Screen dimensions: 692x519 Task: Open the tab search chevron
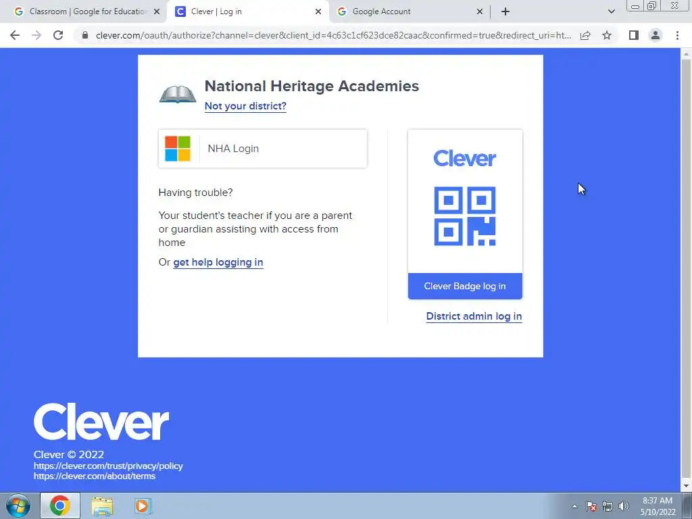[611, 11]
